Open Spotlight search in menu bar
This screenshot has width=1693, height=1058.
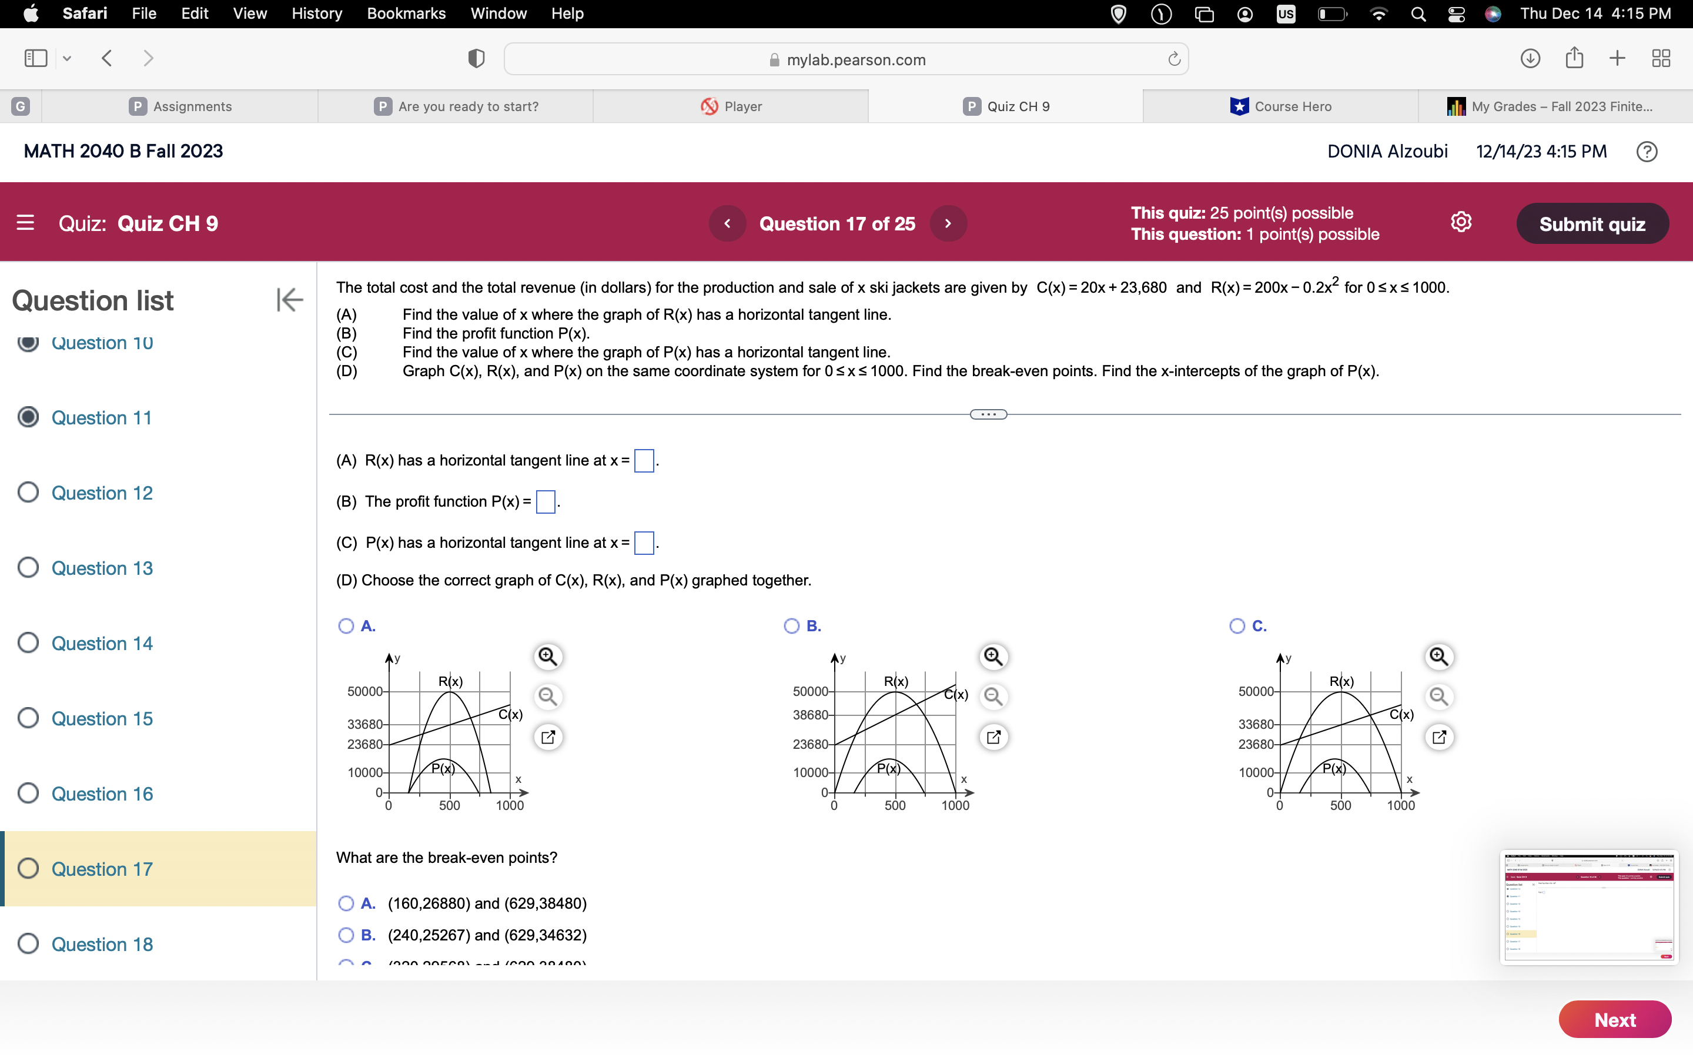click(x=1418, y=14)
